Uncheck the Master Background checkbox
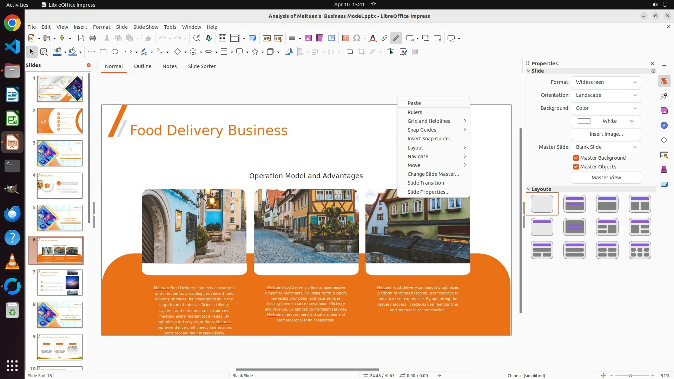Viewport: 674px width, 379px height. (576, 158)
